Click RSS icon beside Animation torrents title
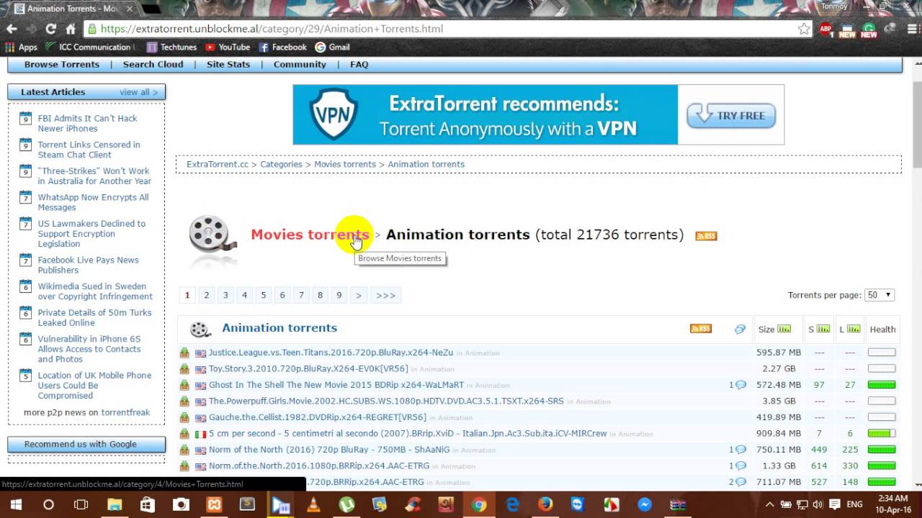Viewport: 922px width, 518px height. point(706,235)
